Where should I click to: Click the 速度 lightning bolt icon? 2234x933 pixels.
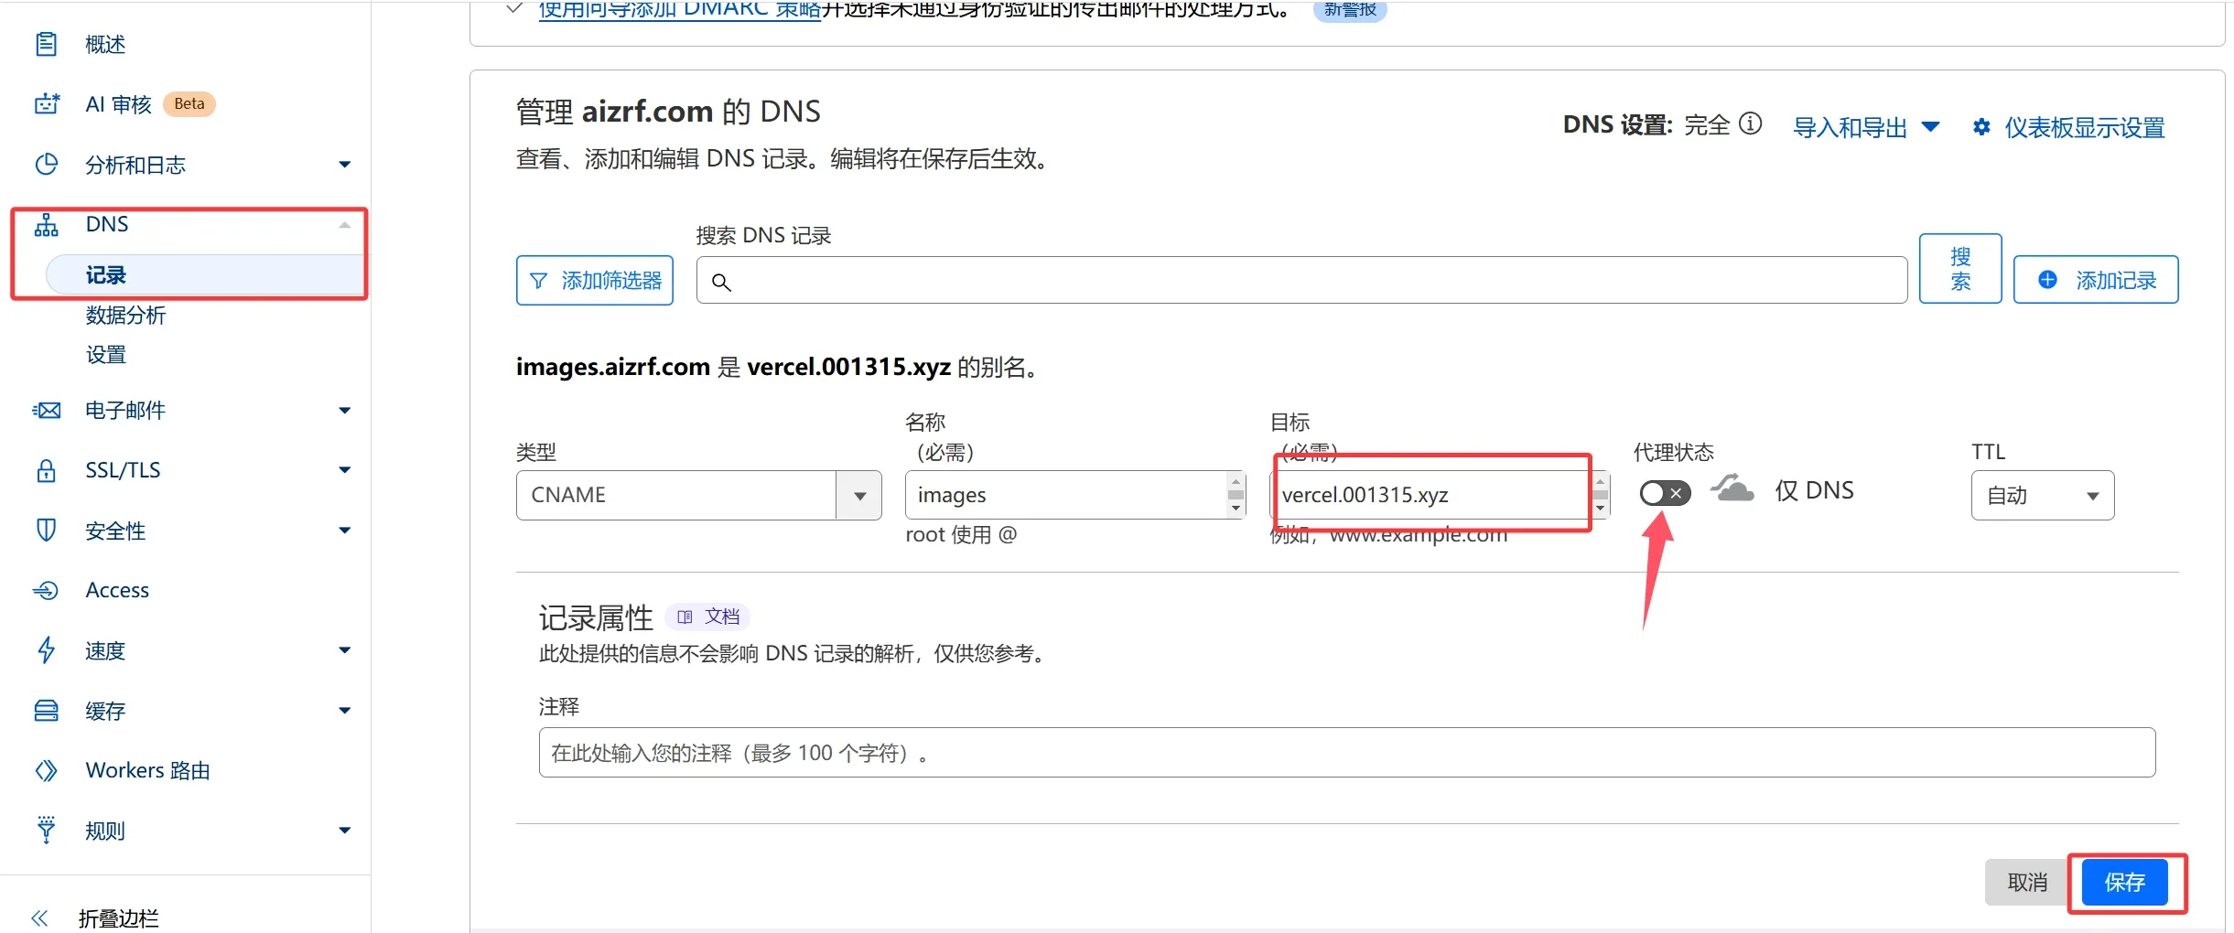click(46, 650)
